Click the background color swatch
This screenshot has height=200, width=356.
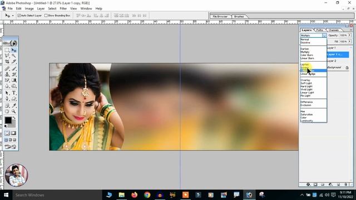click(13, 124)
